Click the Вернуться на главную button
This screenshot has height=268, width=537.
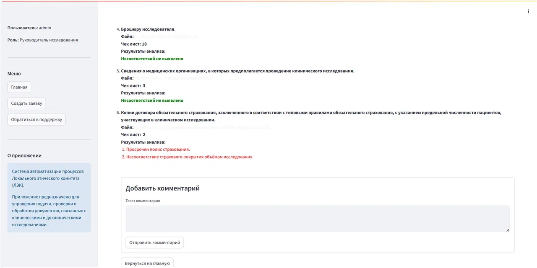[x=147, y=263]
